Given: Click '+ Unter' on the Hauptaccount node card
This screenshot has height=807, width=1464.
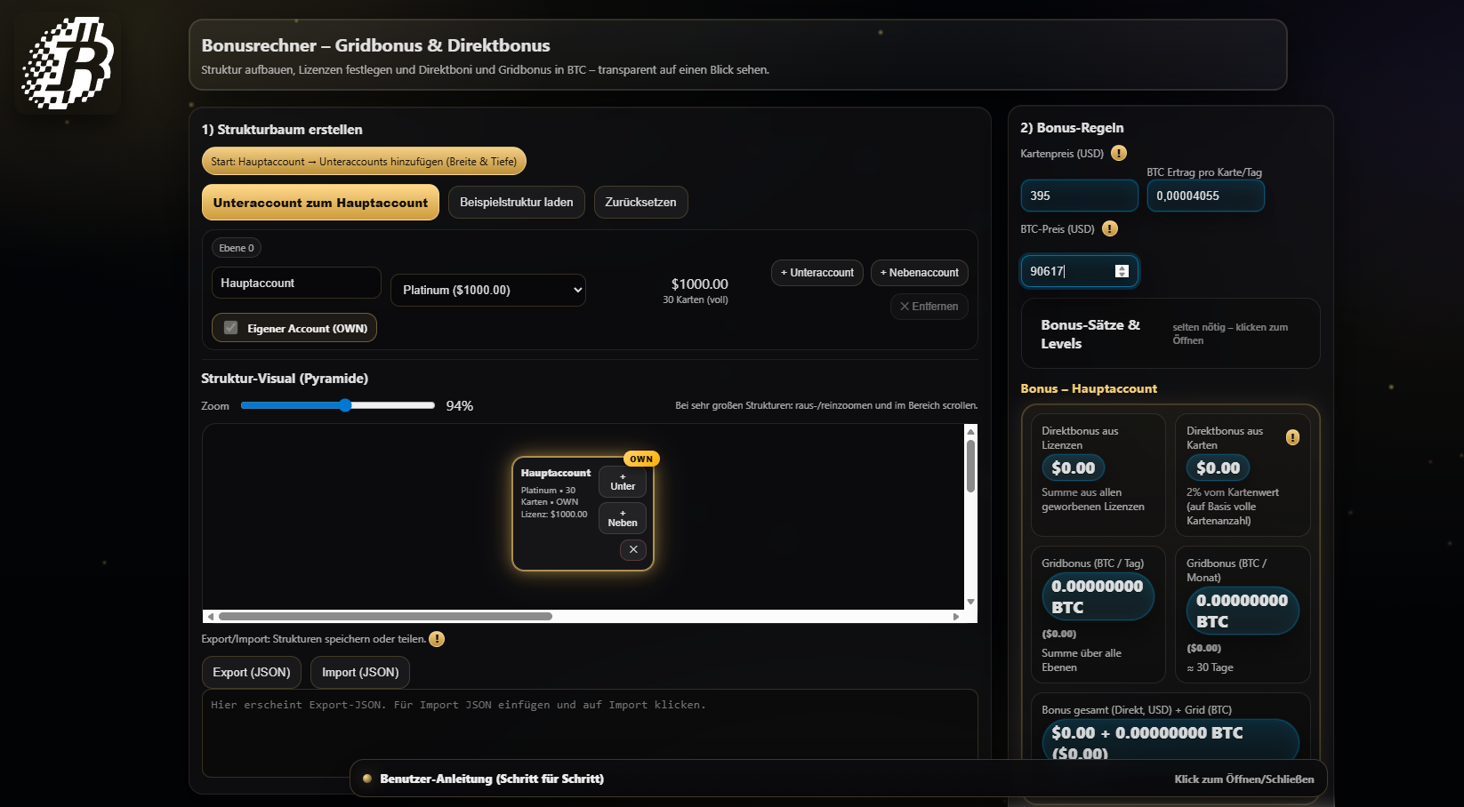Looking at the screenshot, I should pyautogui.click(x=623, y=482).
